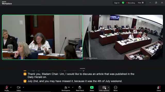Image resolution: width=165 pixels, height=92 pixels.
Task: Close the Zoom Workplace window
Action: [162, 3]
